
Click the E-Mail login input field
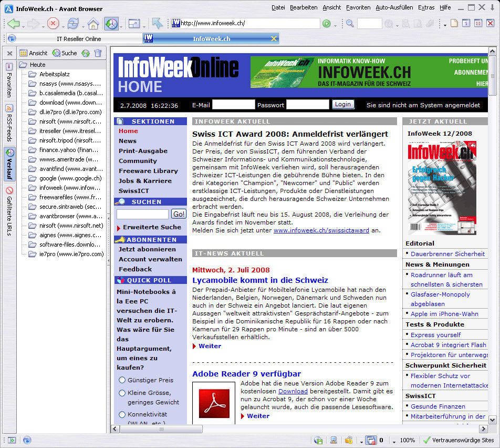click(233, 105)
